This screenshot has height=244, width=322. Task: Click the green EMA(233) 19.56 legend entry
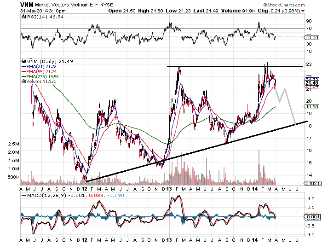click(x=40, y=77)
